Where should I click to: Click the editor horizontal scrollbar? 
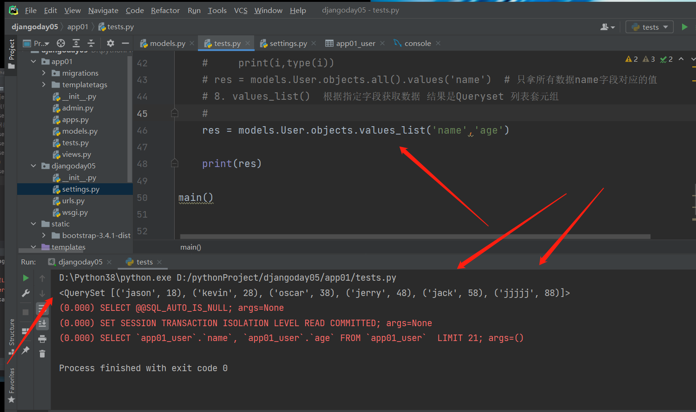(x=415, y=237)
